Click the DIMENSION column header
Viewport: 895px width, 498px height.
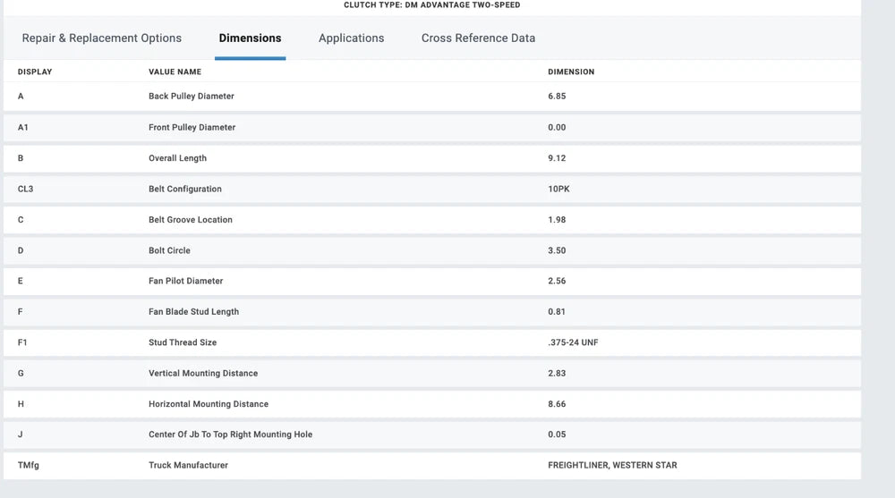[570, 72]
